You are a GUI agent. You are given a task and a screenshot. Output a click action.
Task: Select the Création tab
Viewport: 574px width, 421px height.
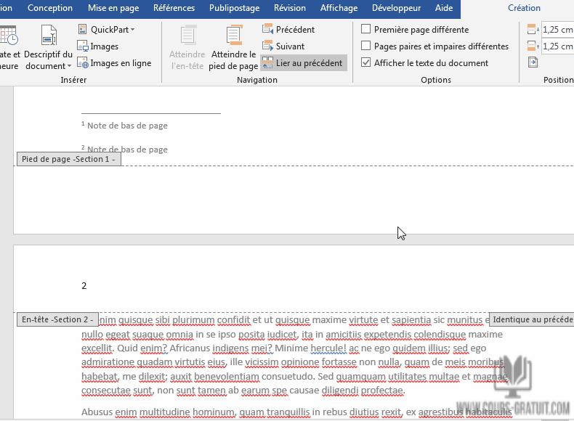click(x=524, y=8)
